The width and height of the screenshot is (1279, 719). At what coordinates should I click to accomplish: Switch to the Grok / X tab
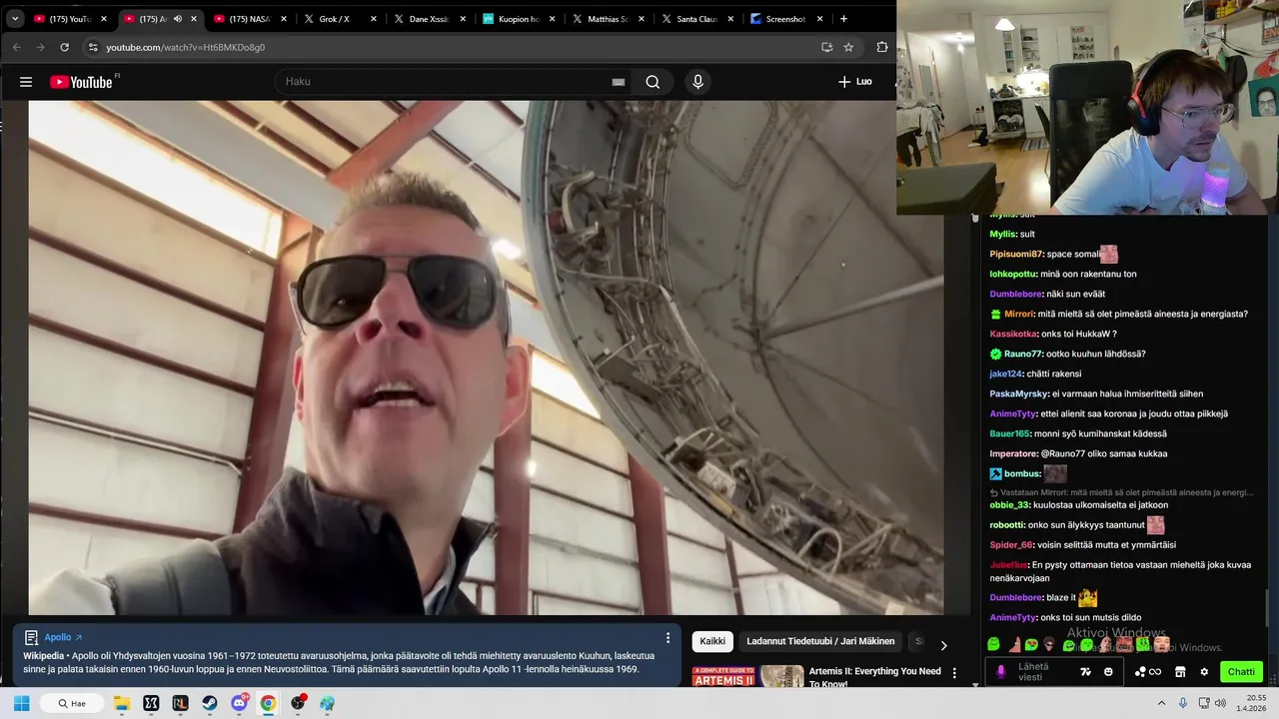click(340, 19)
